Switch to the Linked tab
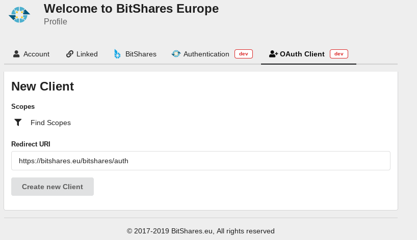This screenshot has height=240, width=417. pos(82,54)
